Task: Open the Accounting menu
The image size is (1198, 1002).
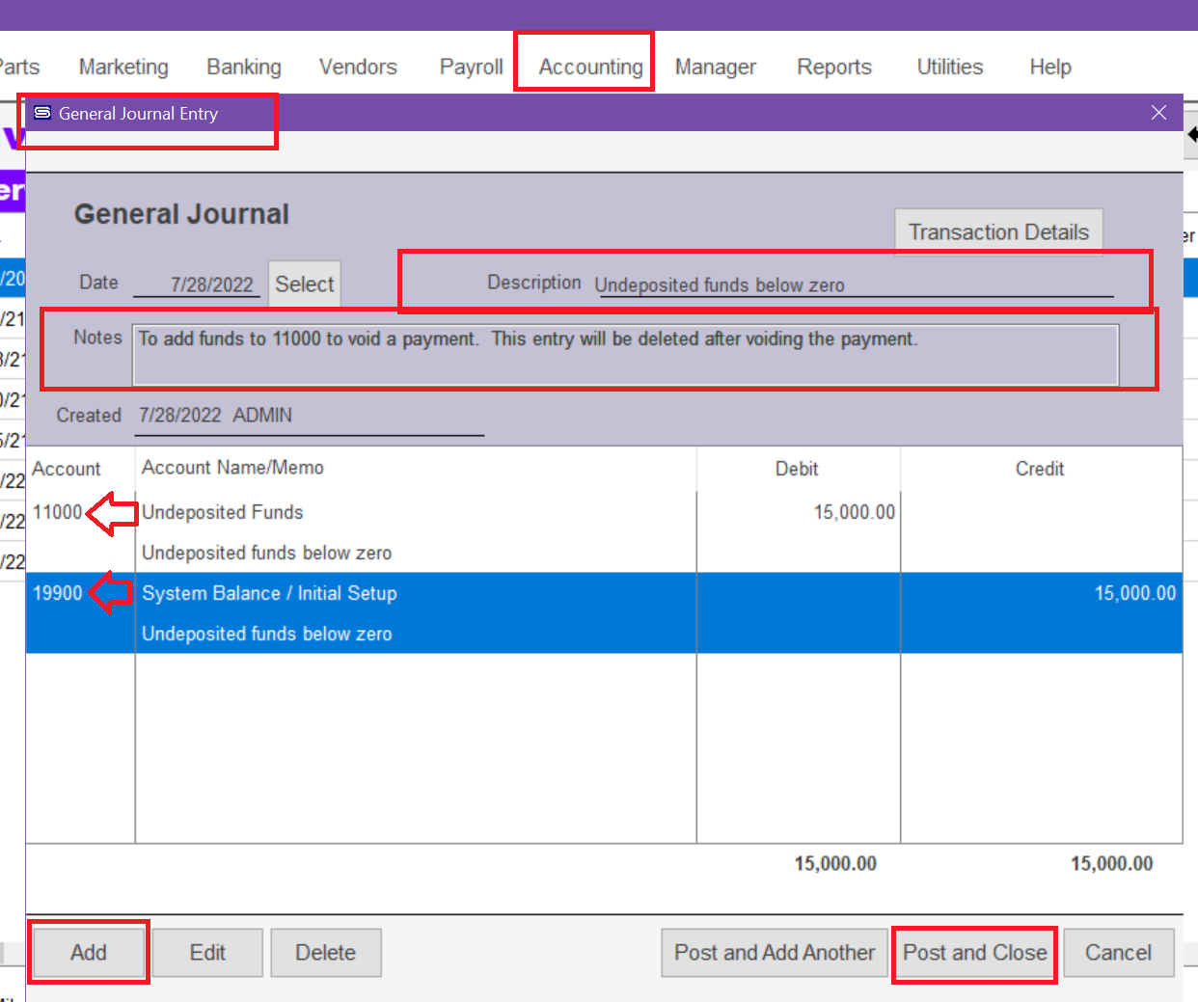Action: tap(590, 67)
